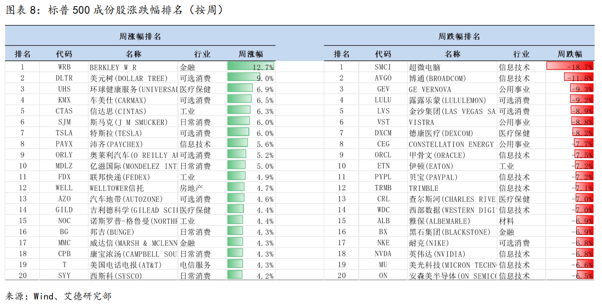
Task: Click the GEV ticker cell
Action: pyautogui.click(x=383, y=89)
